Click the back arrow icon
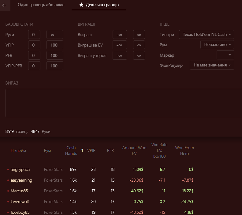This screenshot has height=215, width=242. click(4, 5)
